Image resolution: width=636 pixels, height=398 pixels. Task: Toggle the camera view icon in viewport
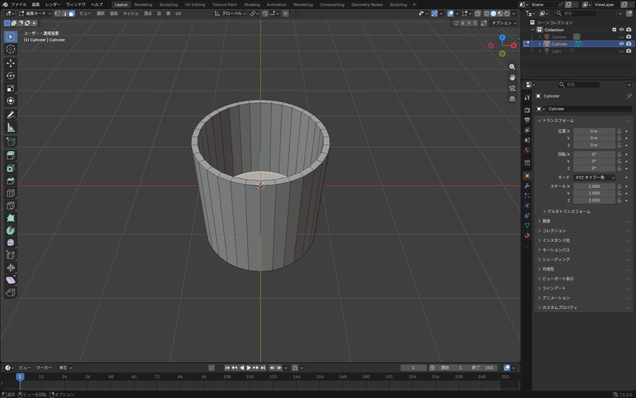coord(512,88)
